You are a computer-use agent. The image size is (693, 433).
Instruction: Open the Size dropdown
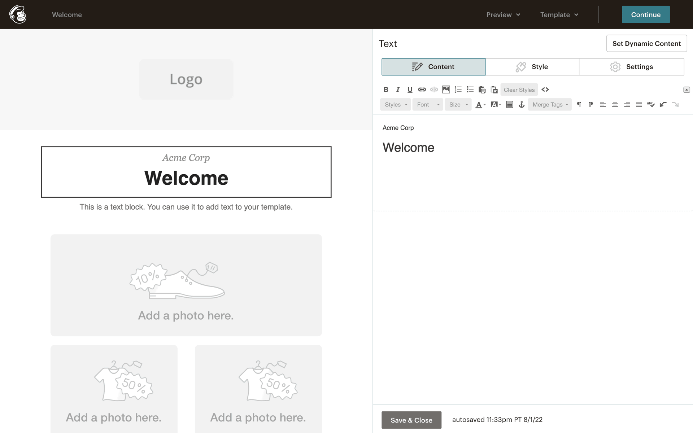(x=458, y=105)
